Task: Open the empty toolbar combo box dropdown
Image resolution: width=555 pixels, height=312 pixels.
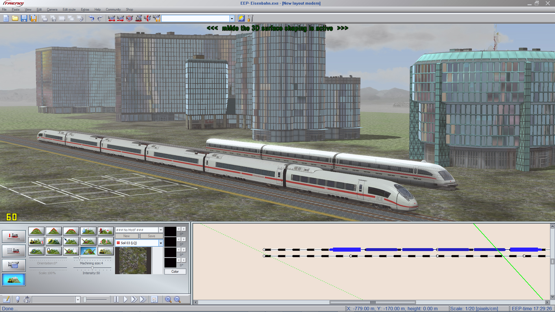Action: pyautogui.click(x=232, y=18)
